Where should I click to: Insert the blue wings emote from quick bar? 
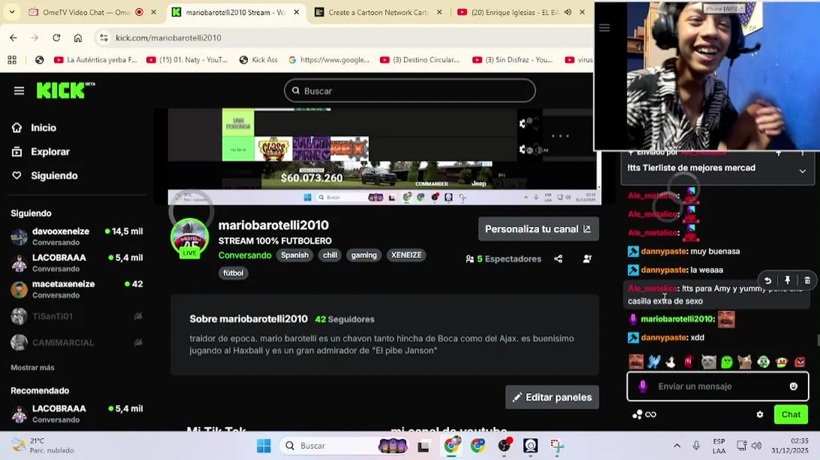pos(653,362)
